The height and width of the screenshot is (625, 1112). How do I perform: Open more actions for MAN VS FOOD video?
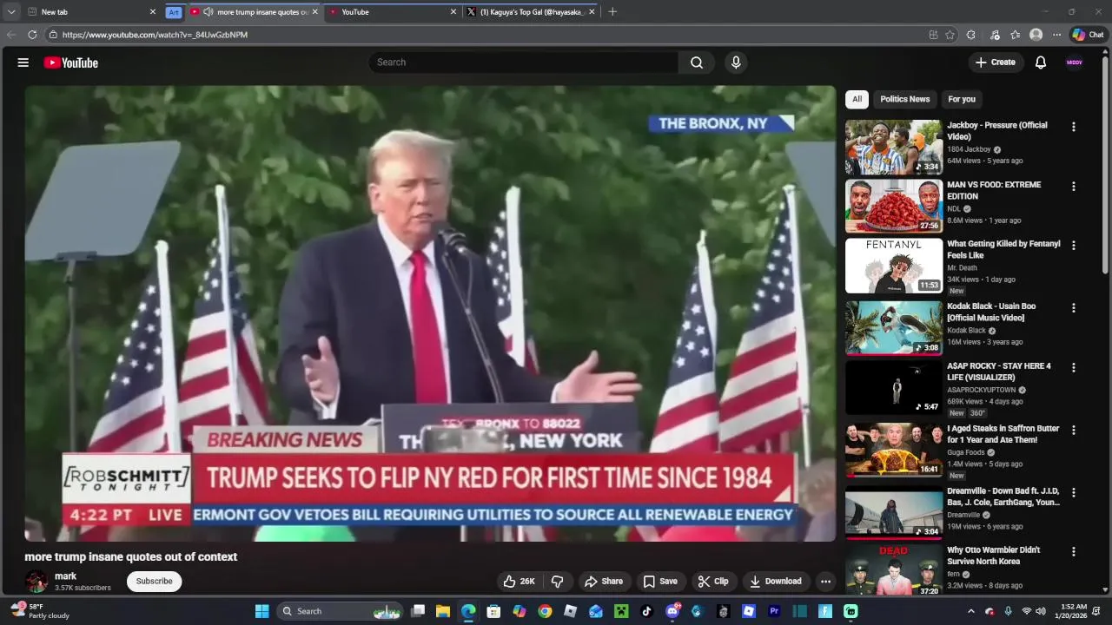tap(1074, 187)
